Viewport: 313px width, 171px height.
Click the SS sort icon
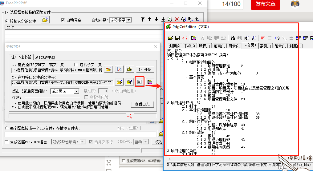coord(197,19)
